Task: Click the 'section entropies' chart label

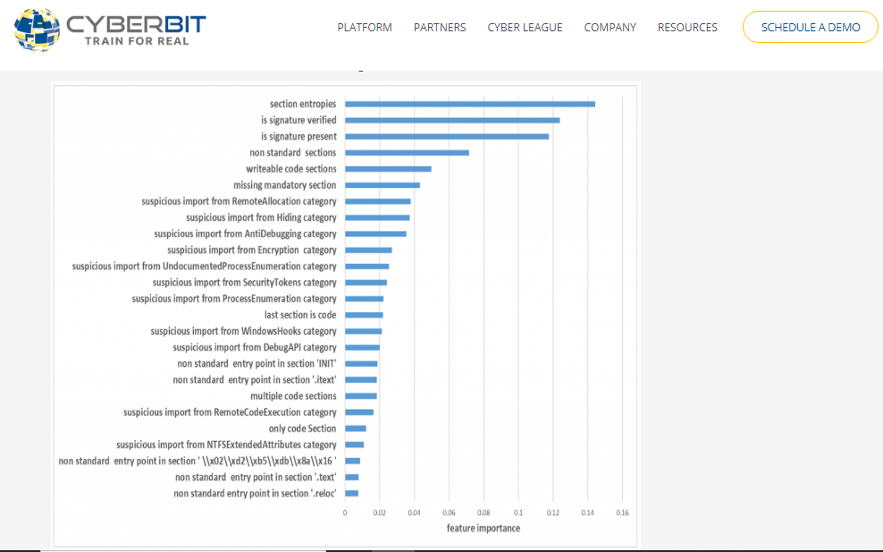Action: [x=303, y=104]
